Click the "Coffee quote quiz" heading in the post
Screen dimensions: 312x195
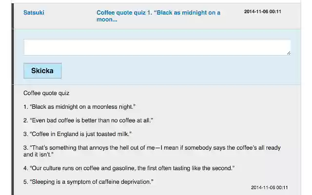coord(46,93)
